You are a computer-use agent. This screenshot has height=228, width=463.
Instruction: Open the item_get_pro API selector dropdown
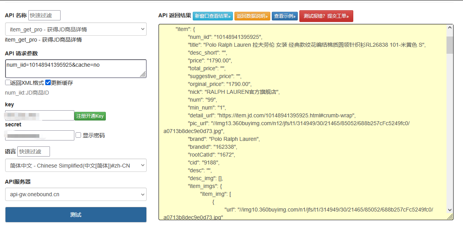(x=76, y=29)
